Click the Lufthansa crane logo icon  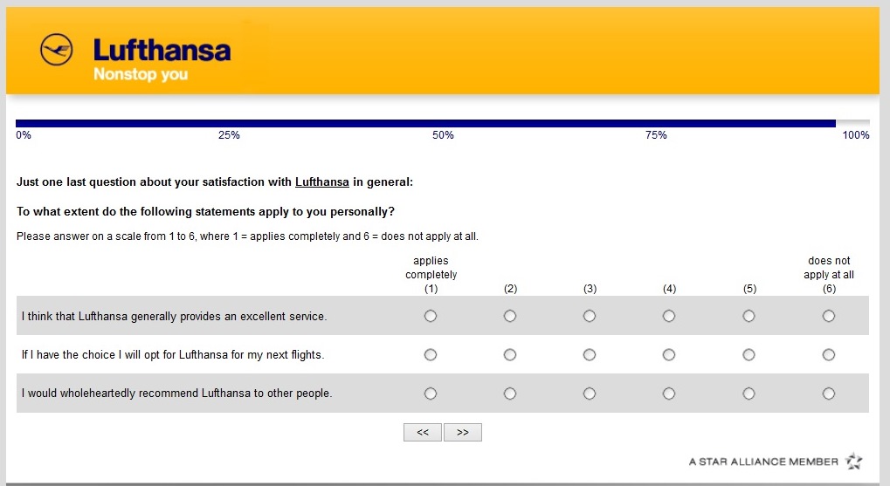tap(57, 50)
